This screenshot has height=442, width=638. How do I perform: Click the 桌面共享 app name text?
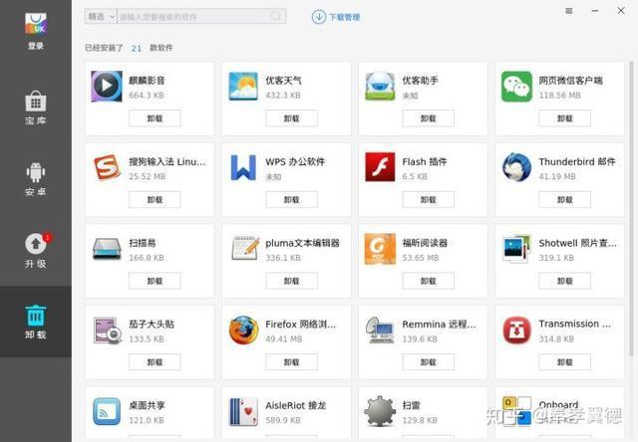point(147,405)
